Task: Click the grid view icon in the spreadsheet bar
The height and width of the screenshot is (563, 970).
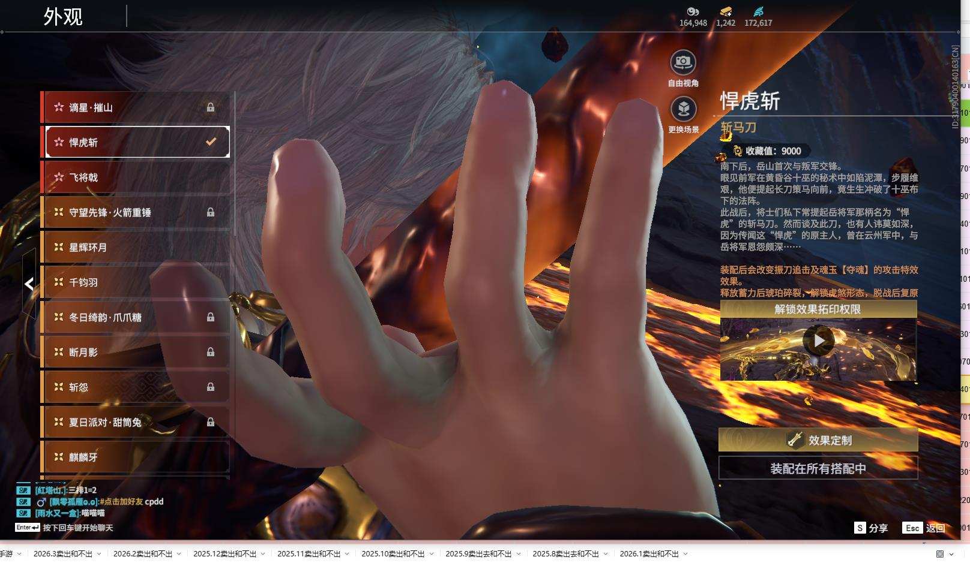Action: 940,554
